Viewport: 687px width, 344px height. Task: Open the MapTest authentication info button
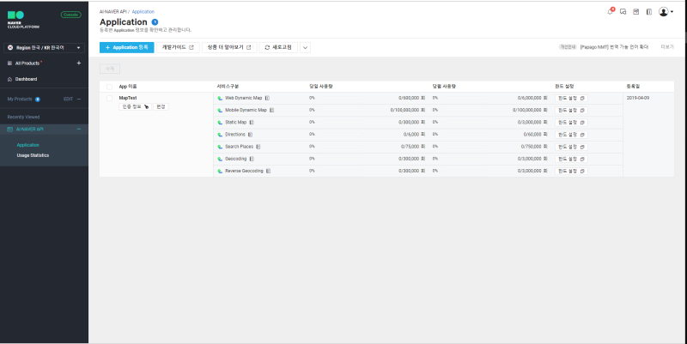135,106
